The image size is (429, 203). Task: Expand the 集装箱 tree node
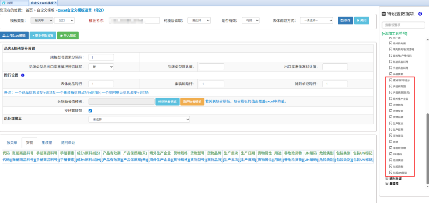point(387,184)
